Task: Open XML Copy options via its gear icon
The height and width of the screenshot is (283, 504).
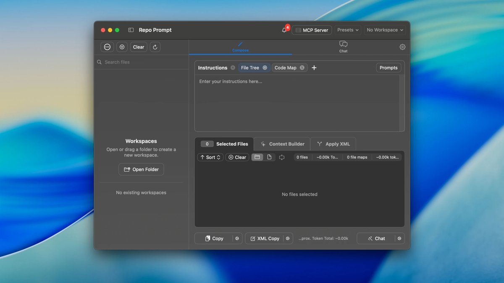Action: tap(288, 238)
